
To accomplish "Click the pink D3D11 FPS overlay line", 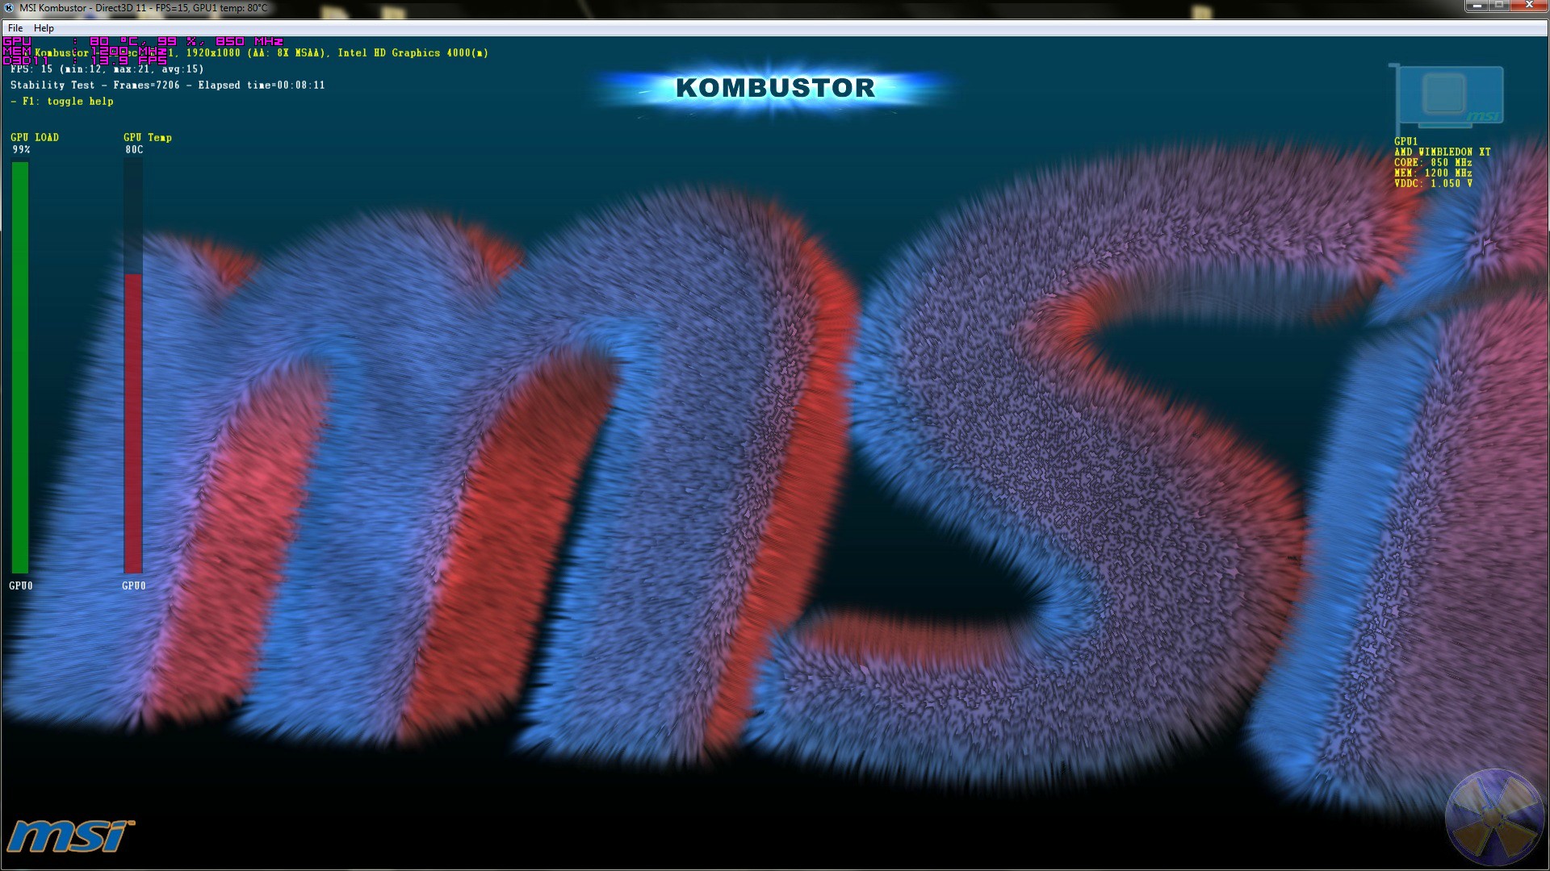I will click(85, 60).
